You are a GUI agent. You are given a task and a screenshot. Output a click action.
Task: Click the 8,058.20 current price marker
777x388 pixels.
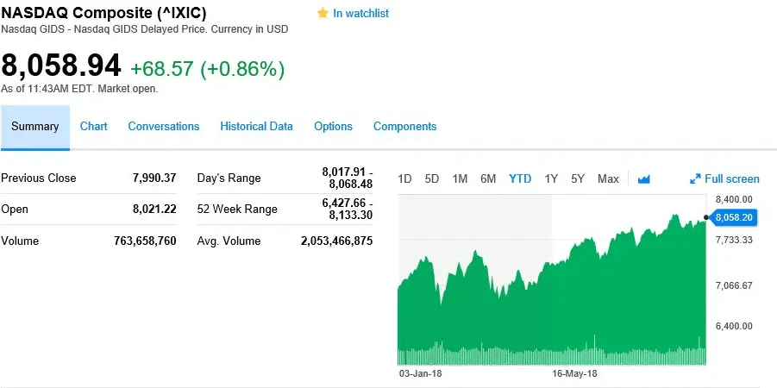coord(736,217)
